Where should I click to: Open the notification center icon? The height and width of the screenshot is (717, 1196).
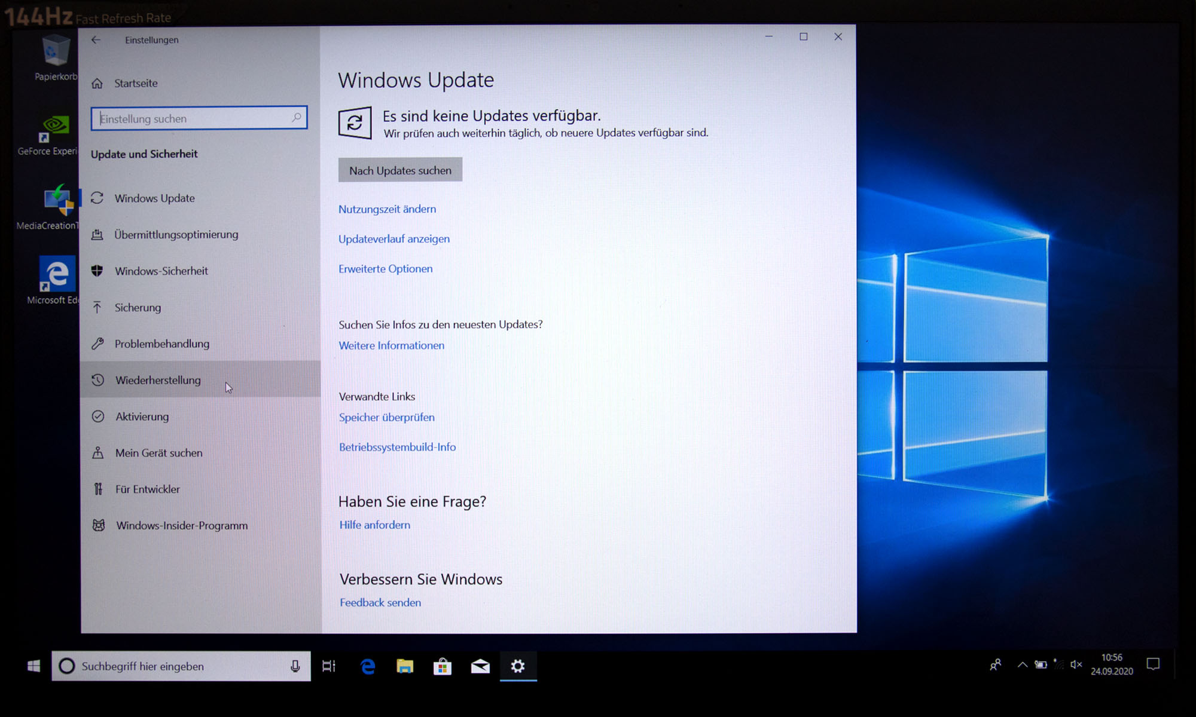point(1153,664)
